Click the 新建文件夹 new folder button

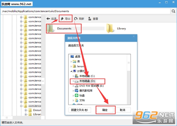point(80,110)
